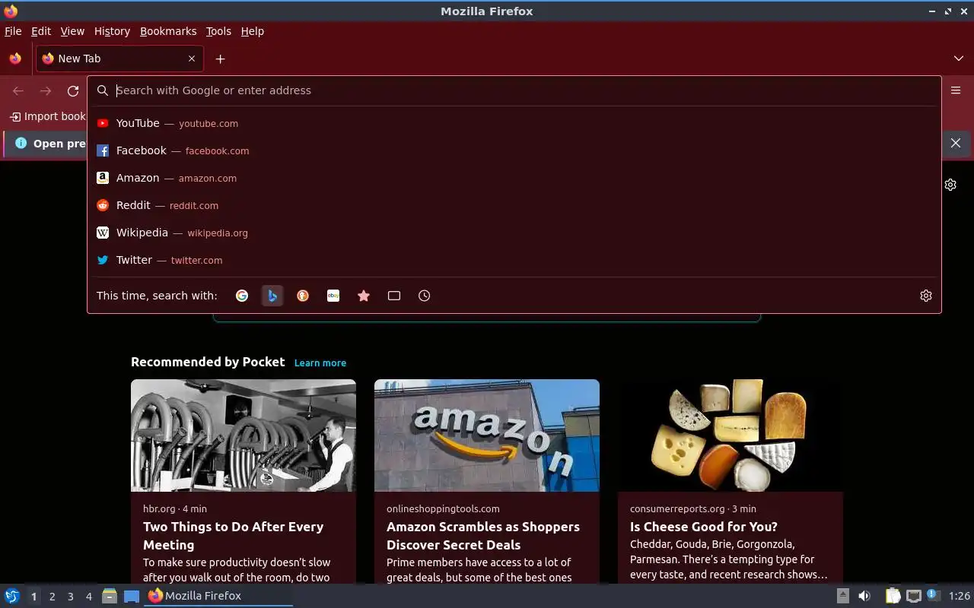This screenshot has width=974, height=608.
Task: Click the volume speaker tray icon
Action: [864, 596]
